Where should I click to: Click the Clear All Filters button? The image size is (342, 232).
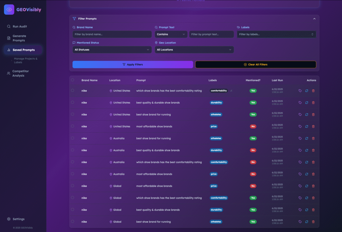[x=255, y=65]
